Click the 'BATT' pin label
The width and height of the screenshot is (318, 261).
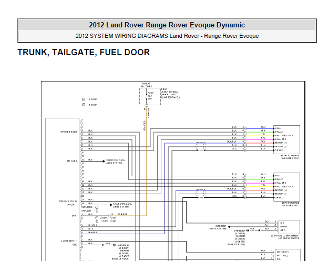75,216
